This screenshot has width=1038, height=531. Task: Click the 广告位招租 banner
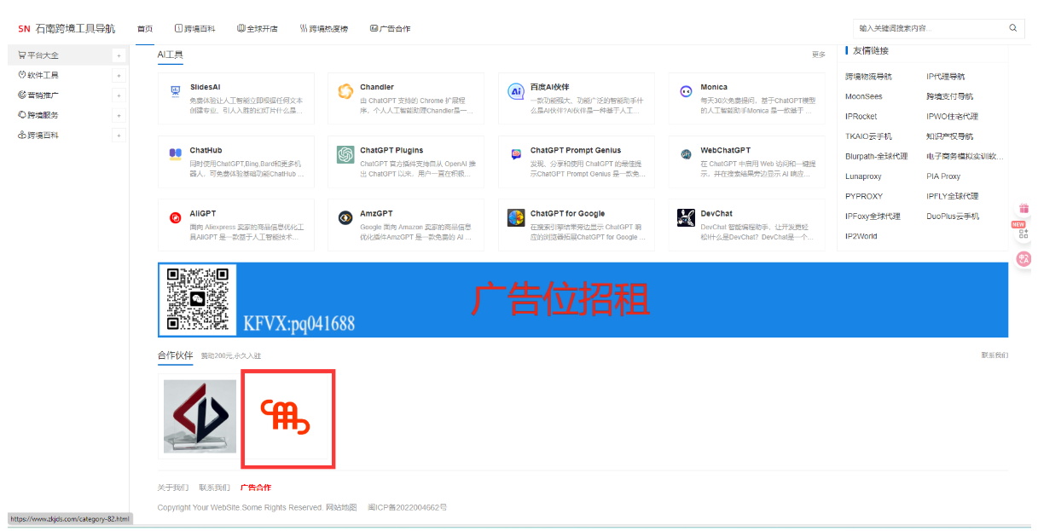583,300
